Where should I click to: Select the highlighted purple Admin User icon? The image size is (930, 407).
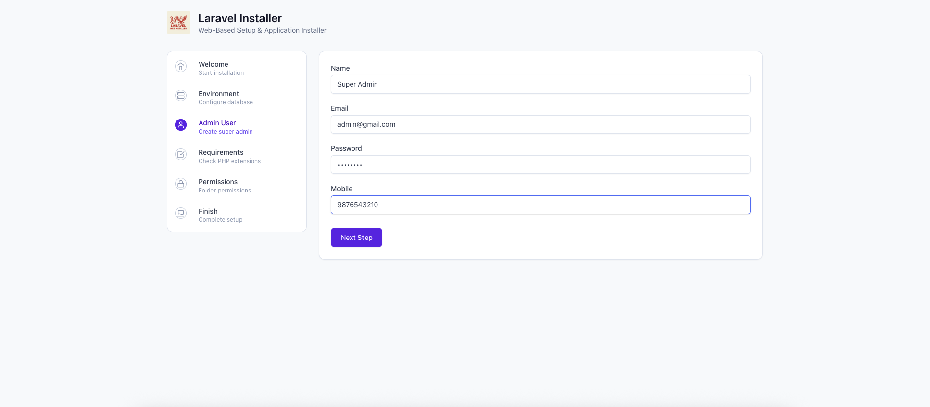coord(180,125)
